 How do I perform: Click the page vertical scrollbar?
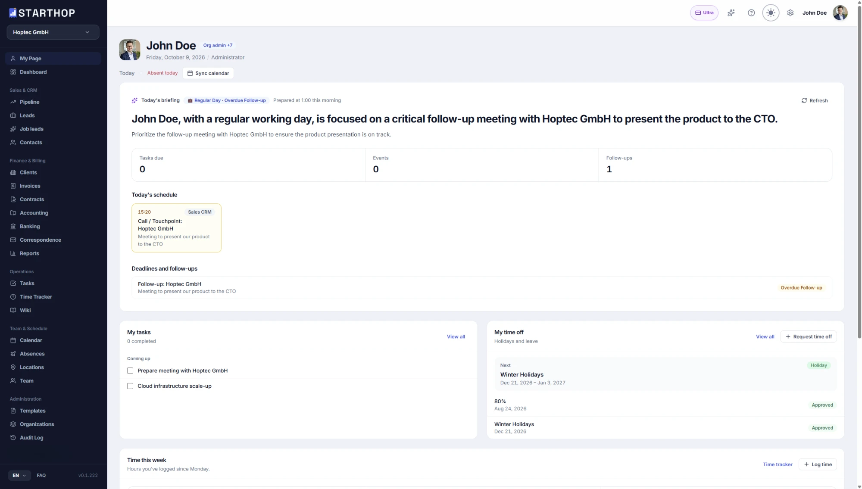[859, 172]
